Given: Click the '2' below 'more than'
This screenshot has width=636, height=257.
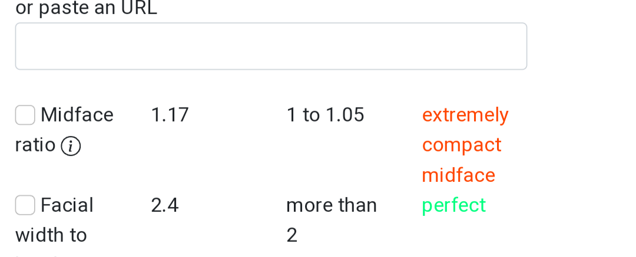Looking at the screenshot, I should (x=291, y=235).
